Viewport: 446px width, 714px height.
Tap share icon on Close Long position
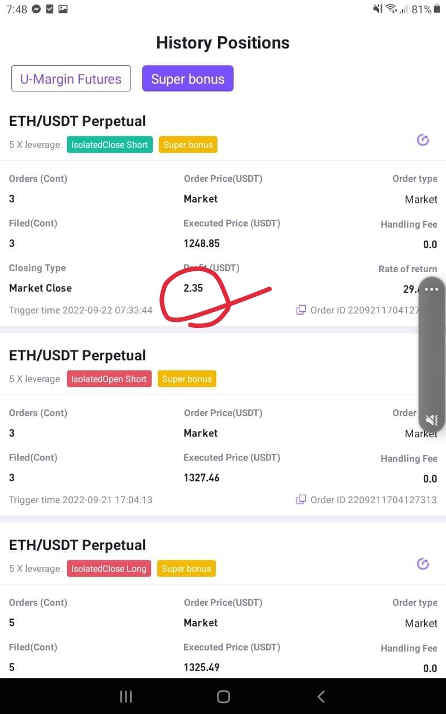click(x=423, y=564)
